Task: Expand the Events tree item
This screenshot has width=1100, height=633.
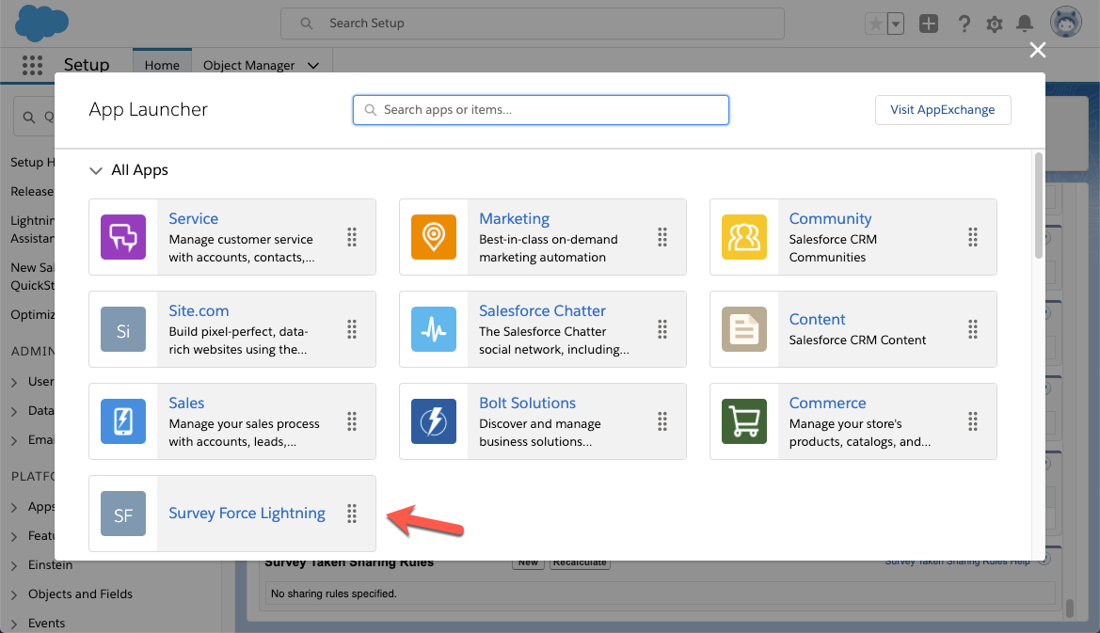Action: coord(14,624)
